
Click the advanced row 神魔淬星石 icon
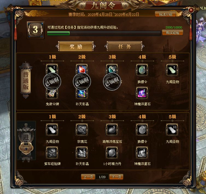coord(142,153)
